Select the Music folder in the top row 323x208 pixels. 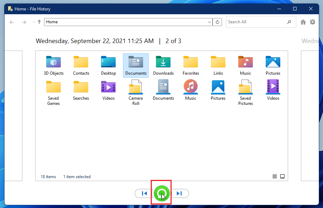pos(246,66)
